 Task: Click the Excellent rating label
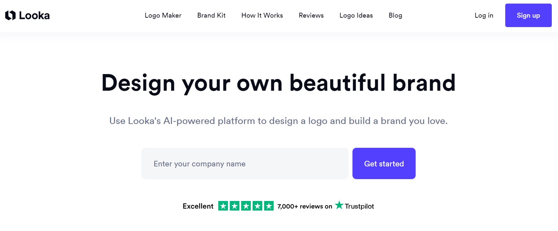pyautogui.click(x=198, y=206)
